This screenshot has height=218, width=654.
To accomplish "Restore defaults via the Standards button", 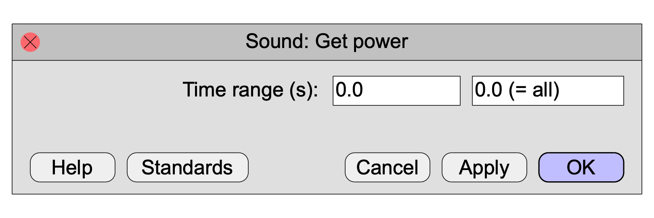I will pyautogui.click(x=188, y=167).
